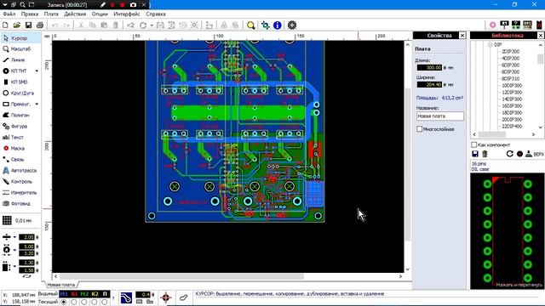This screenshot has height=306, width=545.
Task: Click the print toolbar icon
Action: [x=40, y=25]
